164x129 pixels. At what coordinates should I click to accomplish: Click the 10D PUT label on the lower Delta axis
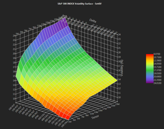click(12, 106)
